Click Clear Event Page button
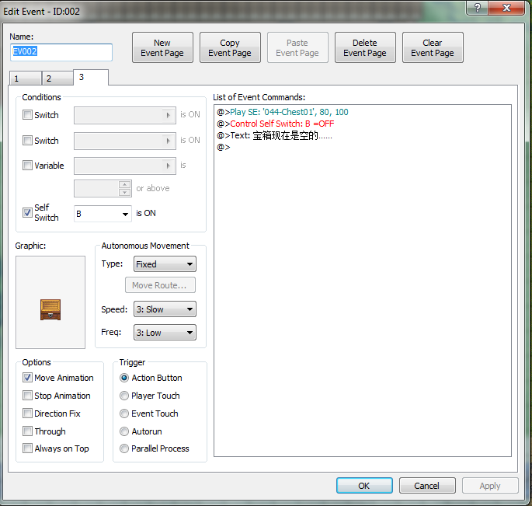 coord(433,47)
